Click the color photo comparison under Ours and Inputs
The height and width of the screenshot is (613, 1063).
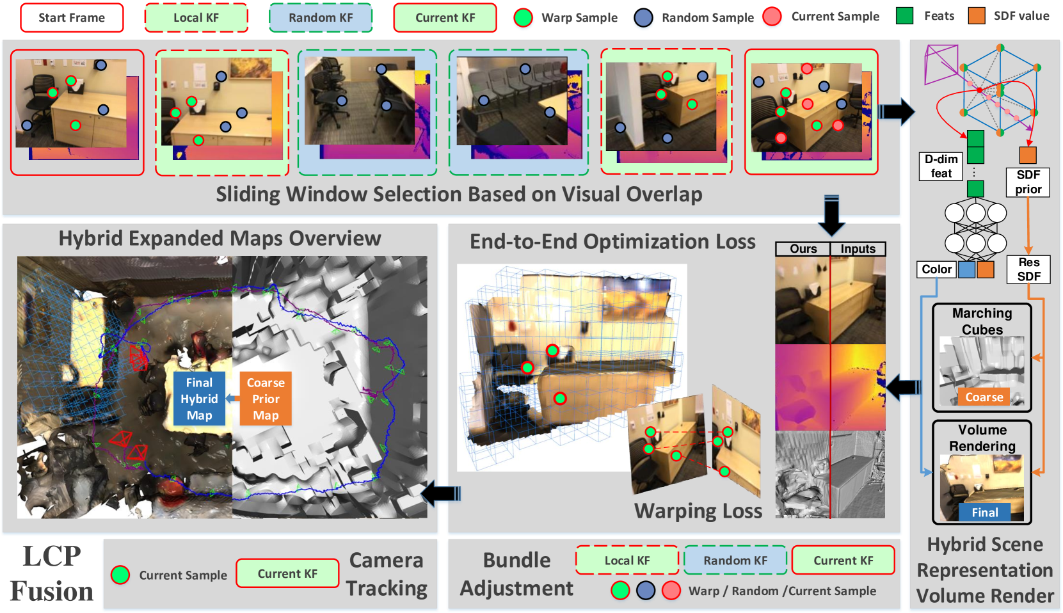(x=831, y=301)
